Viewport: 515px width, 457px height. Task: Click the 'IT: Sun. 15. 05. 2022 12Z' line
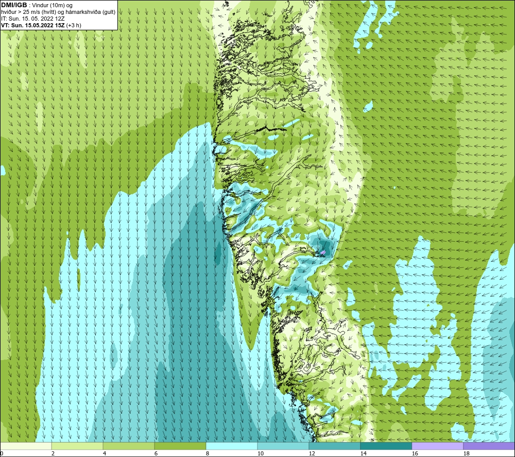(33, 19)
